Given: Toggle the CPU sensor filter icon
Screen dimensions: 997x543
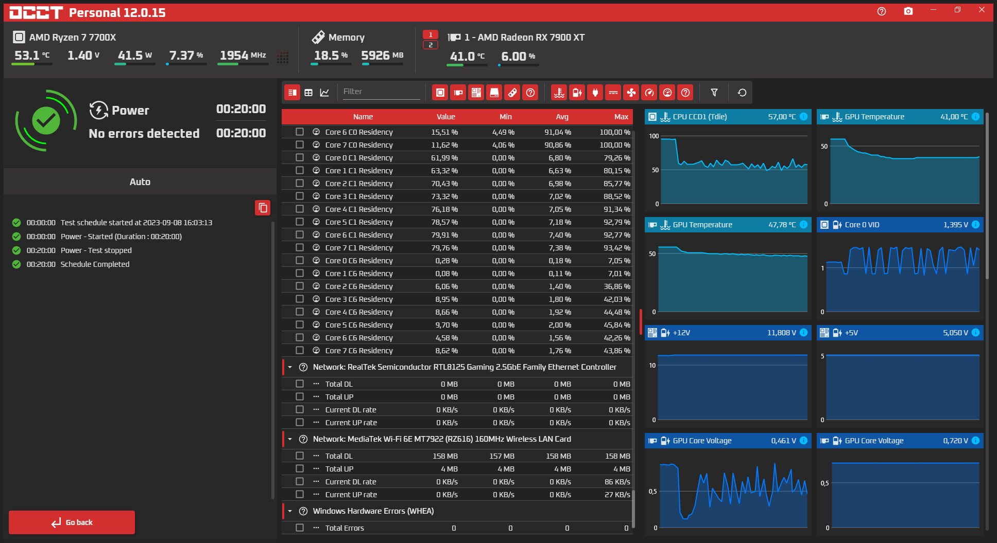Looking at the screenshot, I should [x=440, y=93].
